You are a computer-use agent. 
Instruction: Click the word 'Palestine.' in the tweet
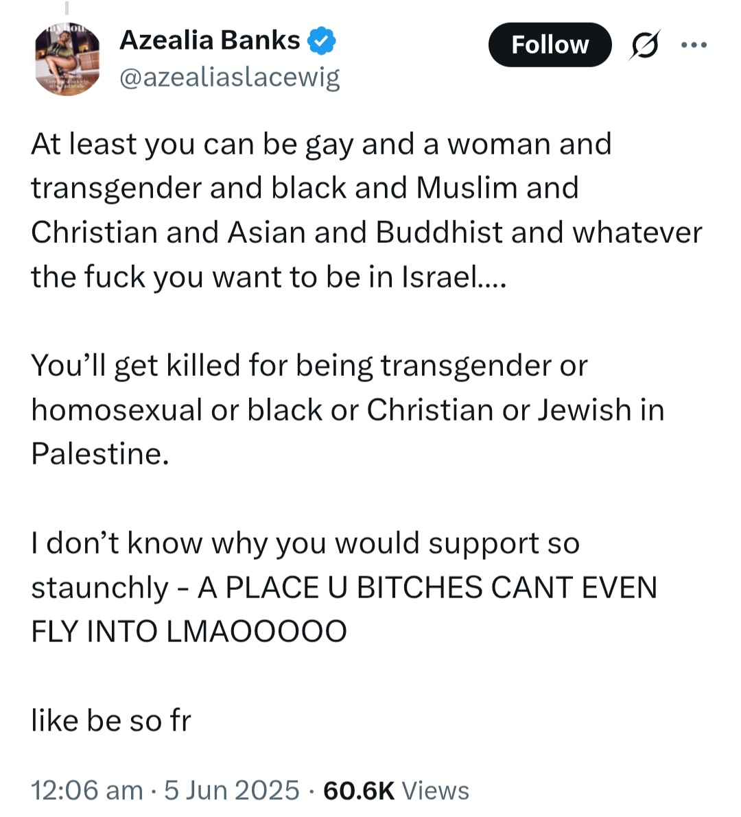pyautogui.click(x=100, y=453)
